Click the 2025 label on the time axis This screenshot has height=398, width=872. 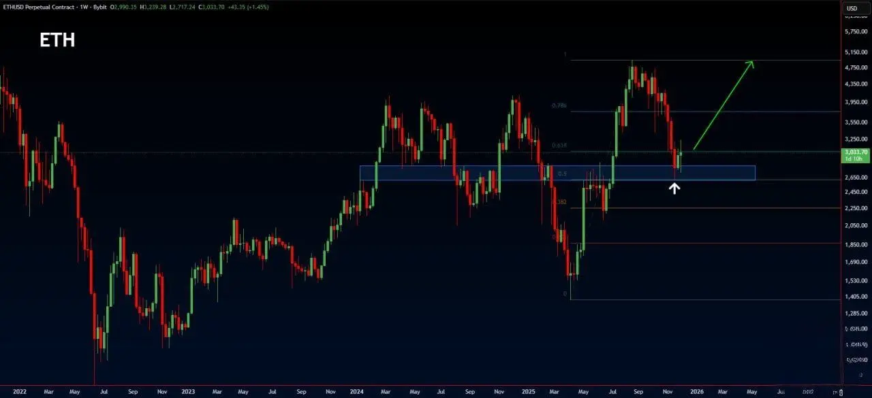529,392
